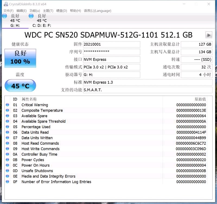Click the 良好 100 % health status button
This screenshot has width=217, height=204.
tap(20, 58)
